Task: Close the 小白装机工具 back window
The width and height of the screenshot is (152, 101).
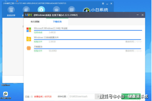Action: (x=111, y=3)
